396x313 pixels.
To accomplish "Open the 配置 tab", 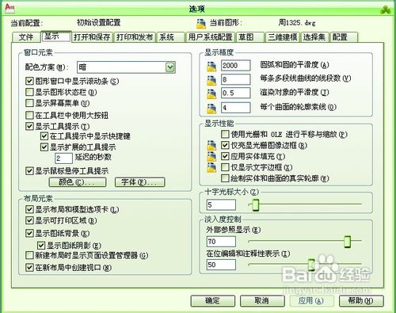I will click(344, 37).
